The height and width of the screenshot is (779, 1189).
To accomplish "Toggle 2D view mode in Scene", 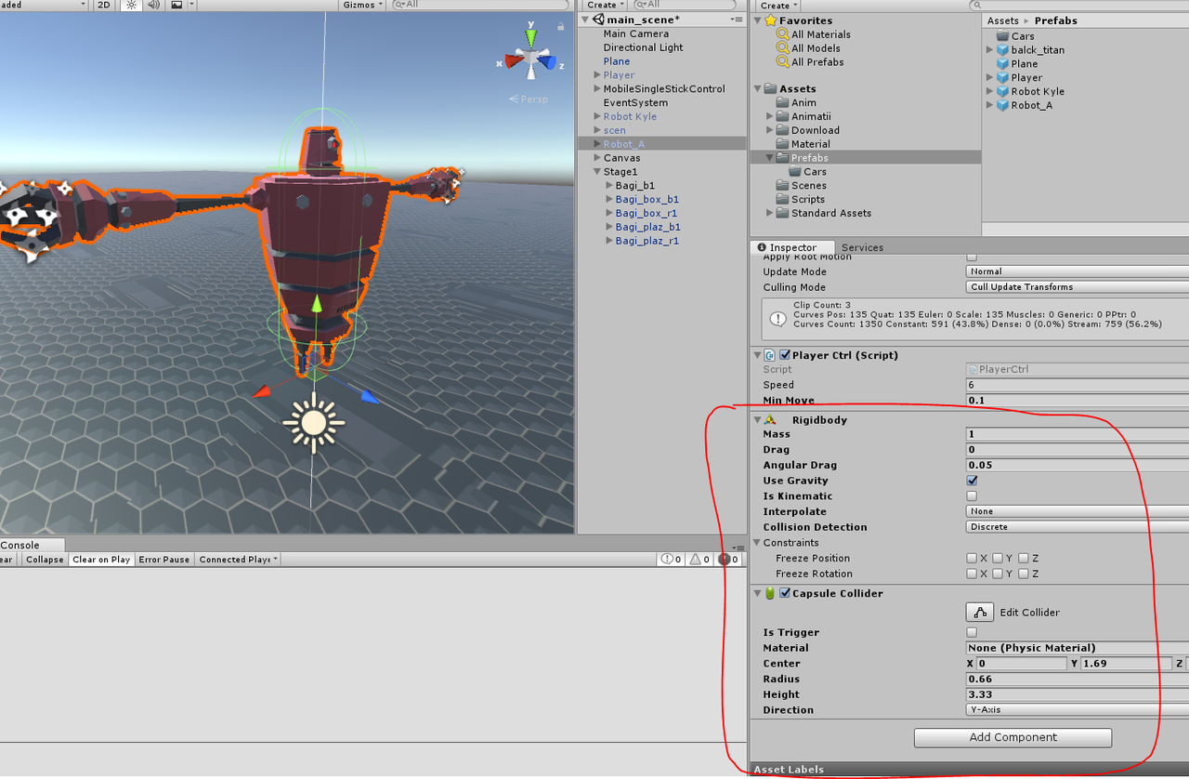I will point(105,5).
